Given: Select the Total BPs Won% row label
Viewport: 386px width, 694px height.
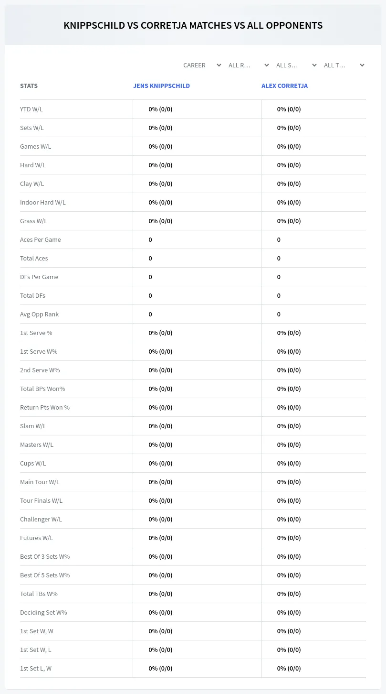Looking at the screenshot, I should point(42,389).
